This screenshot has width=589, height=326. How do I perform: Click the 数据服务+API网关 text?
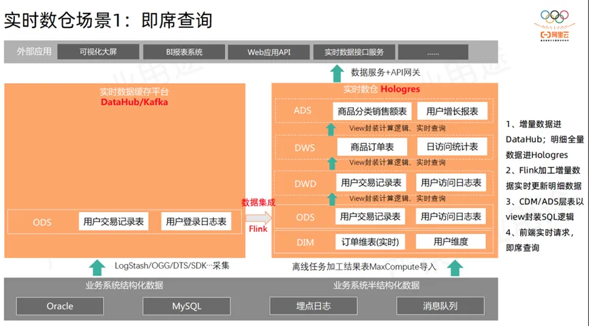click(x=385, y=72)
